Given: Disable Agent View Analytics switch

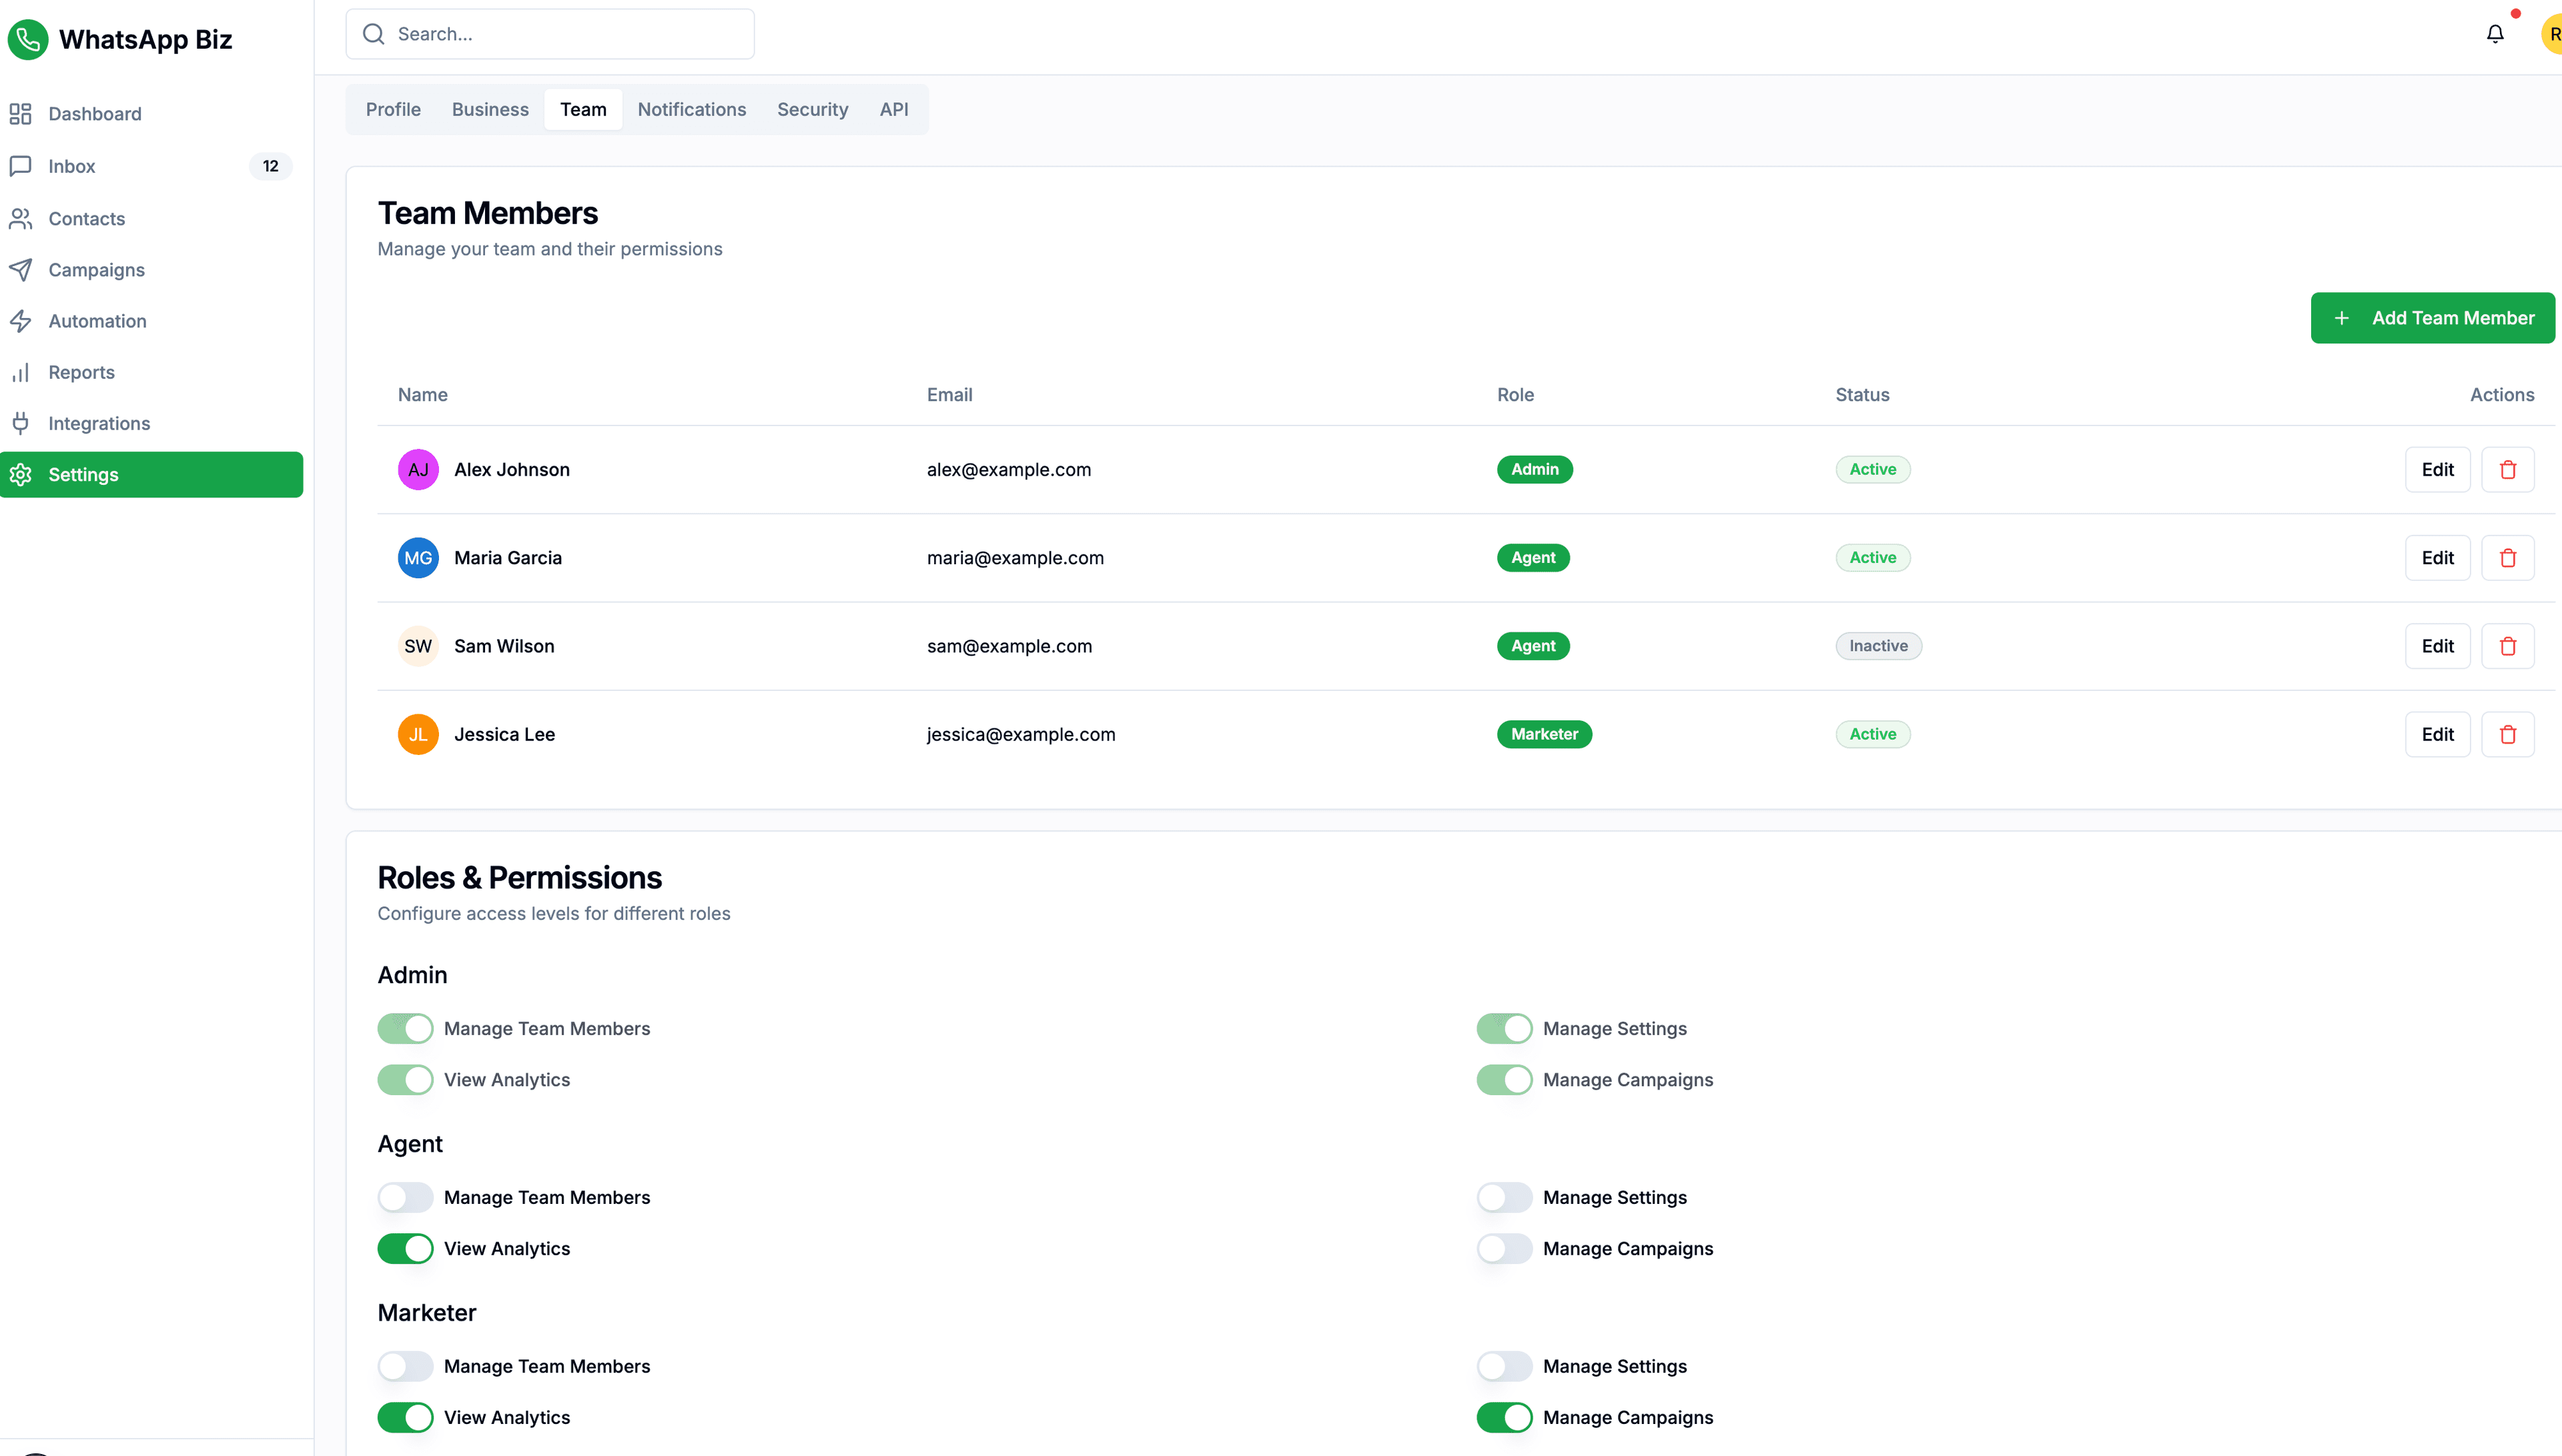Looking at the screenshot, I should click(405, 1249).
